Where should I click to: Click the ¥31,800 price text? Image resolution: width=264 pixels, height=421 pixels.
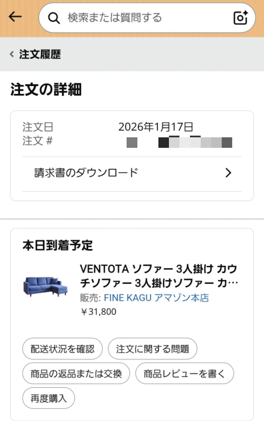[98, 312]
